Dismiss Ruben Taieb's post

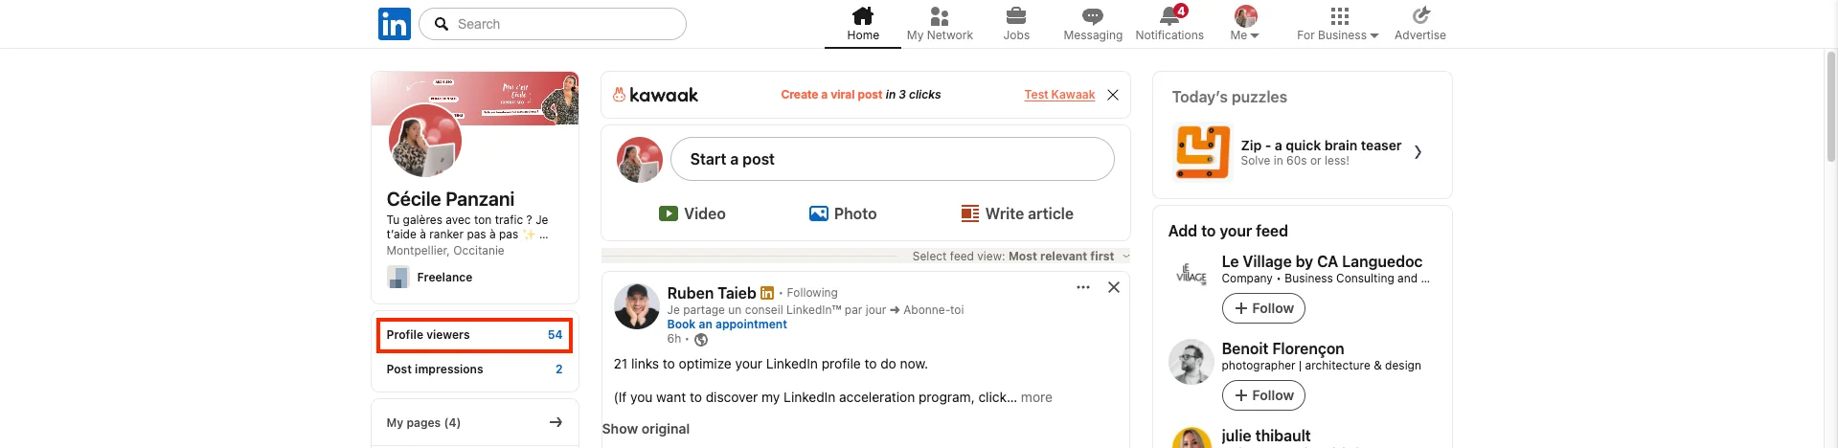coord(1114,287)
